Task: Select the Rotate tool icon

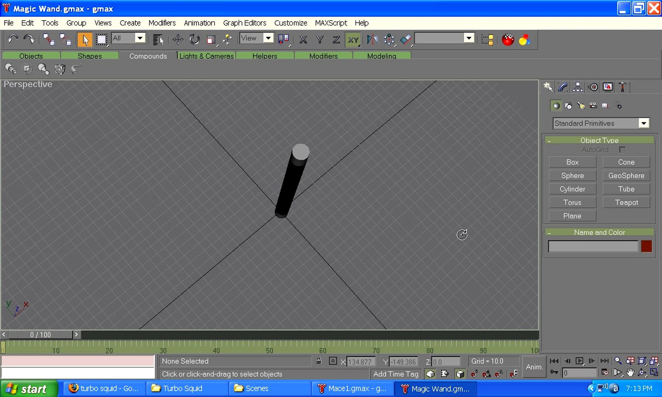Action: click(x=194, y=39)
